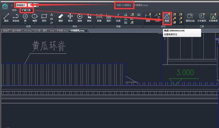Viewport: 219px width, 128px height.
Task: Expand the 圆 circle tool dropdown arrow
Action: click(x=25, y=23)
